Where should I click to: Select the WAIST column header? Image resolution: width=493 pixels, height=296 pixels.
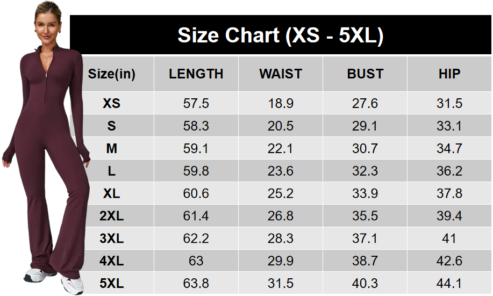click(x=281, y=74)
